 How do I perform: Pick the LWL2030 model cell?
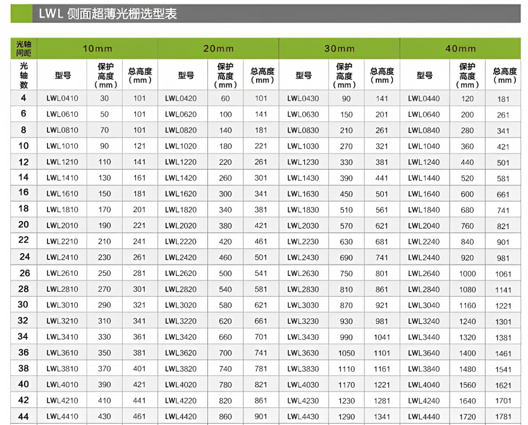coord(303,225)
